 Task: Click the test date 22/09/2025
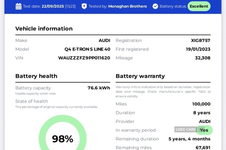point(53,6)
